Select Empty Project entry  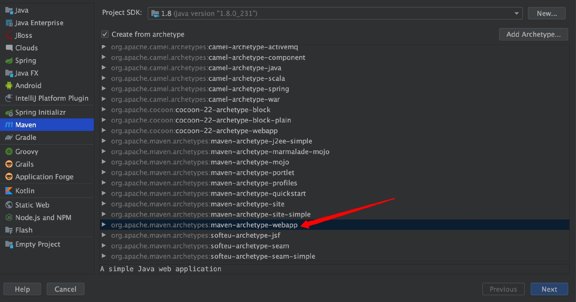click(47, 244)
